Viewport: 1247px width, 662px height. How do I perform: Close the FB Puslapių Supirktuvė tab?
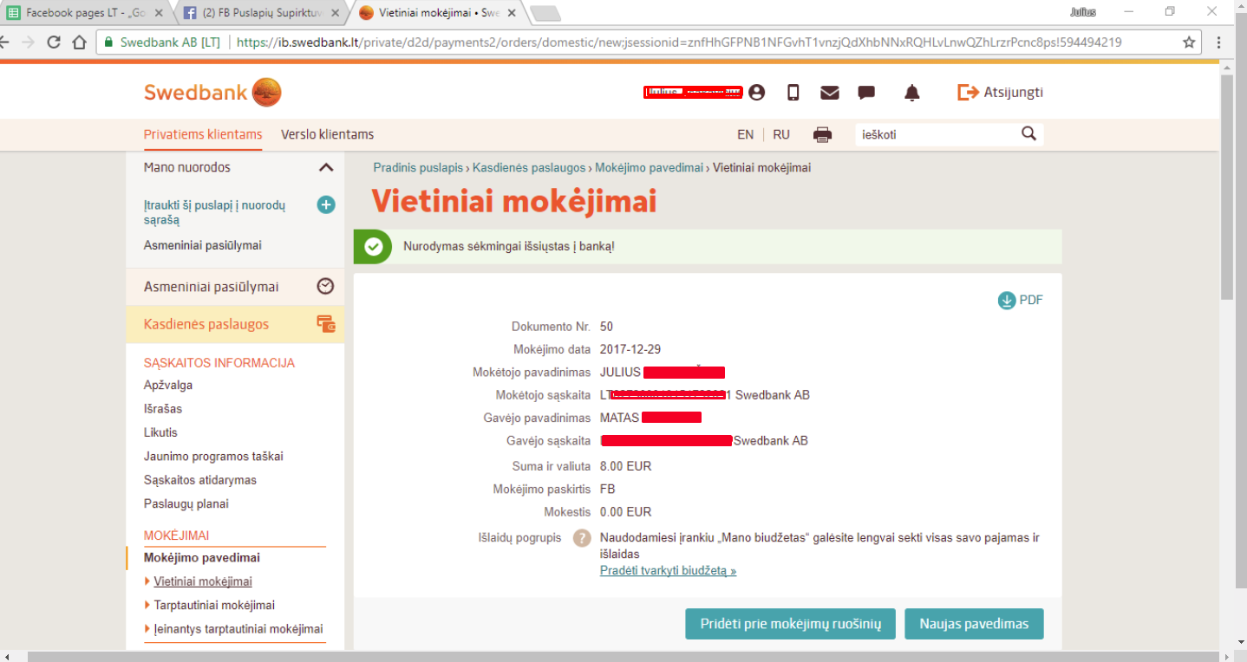(336, 13)
